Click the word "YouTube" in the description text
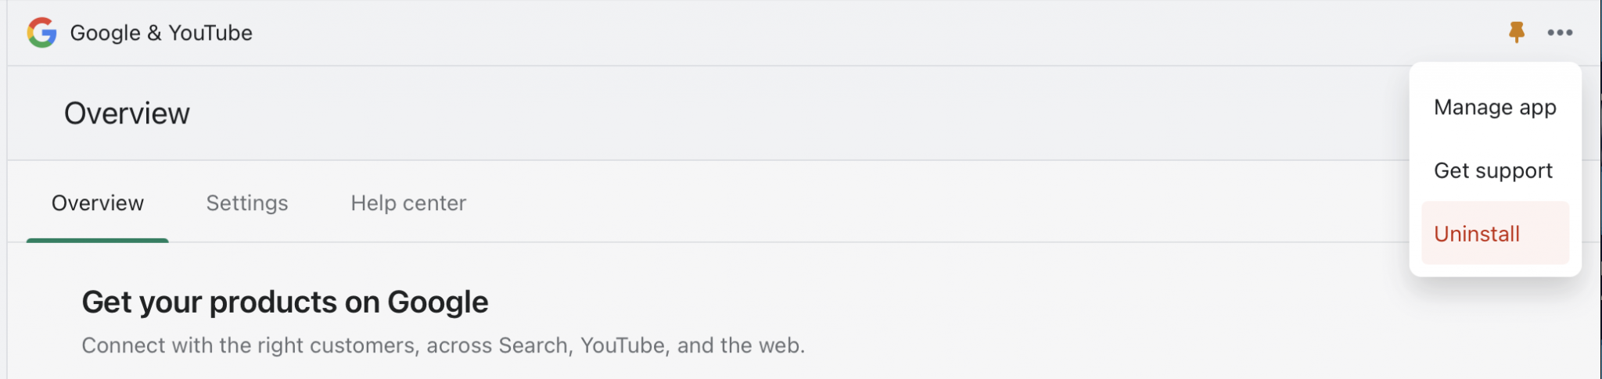 tap(623, 345)
